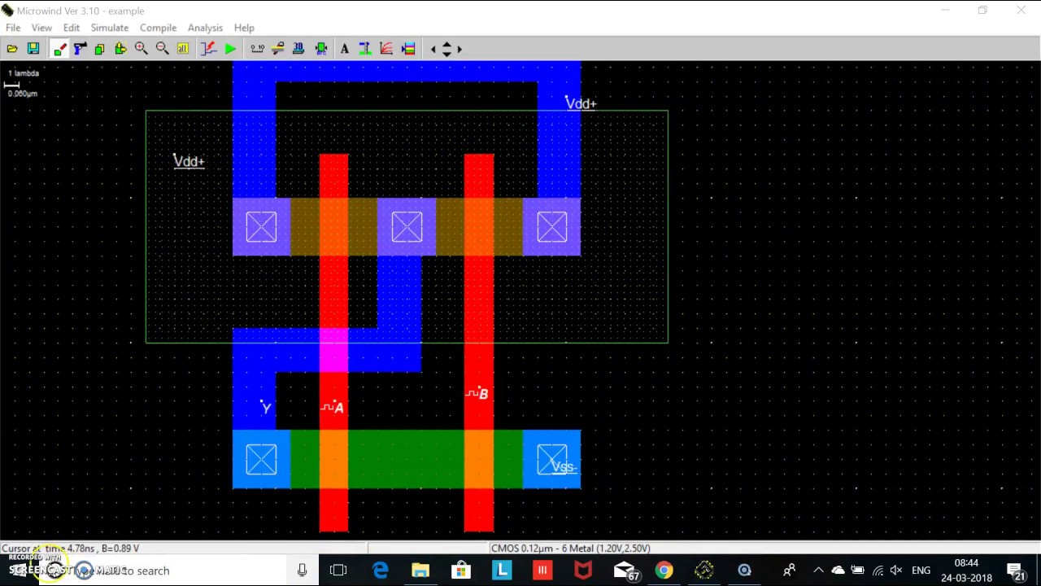Open Google Chrome from the taskbar

(664, 571)
